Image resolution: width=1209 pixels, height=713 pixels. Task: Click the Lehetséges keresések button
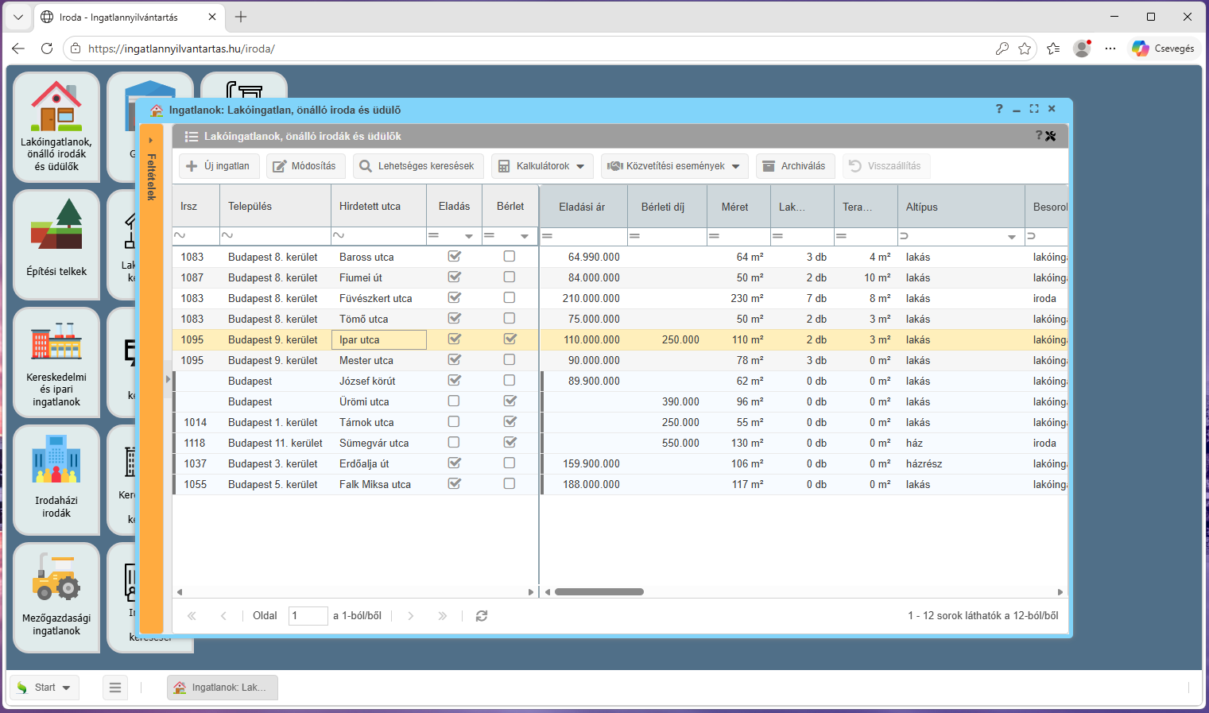(418, 166)
